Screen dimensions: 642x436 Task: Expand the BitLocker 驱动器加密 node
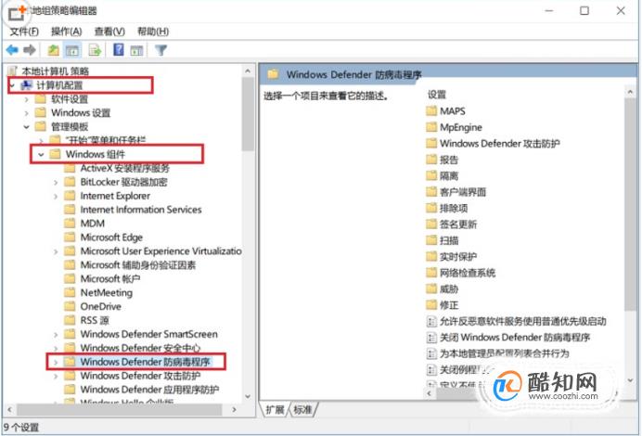pyautogui.click(x=56, y=182)
